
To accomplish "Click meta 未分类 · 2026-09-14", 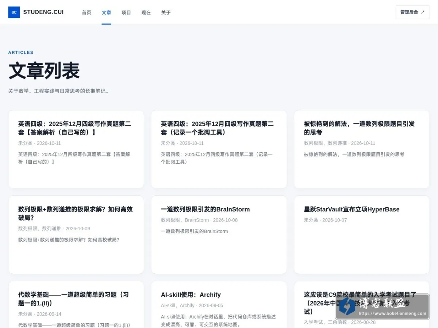I will (40, 314).
